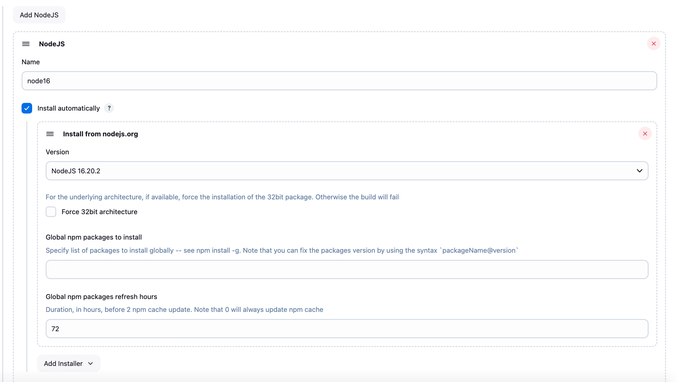Click the Install from nodejs.org title

pos(100,134)
